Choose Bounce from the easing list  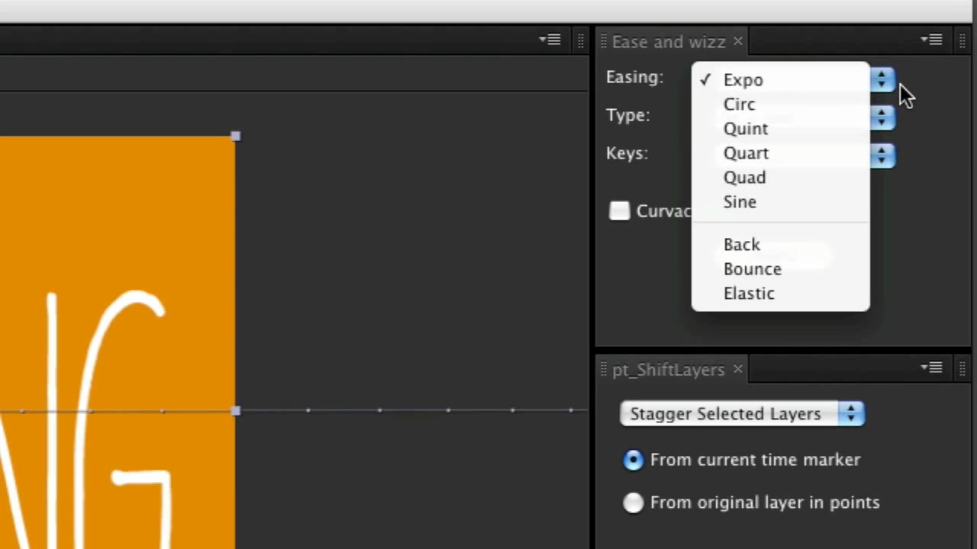[x=753, y=269]
